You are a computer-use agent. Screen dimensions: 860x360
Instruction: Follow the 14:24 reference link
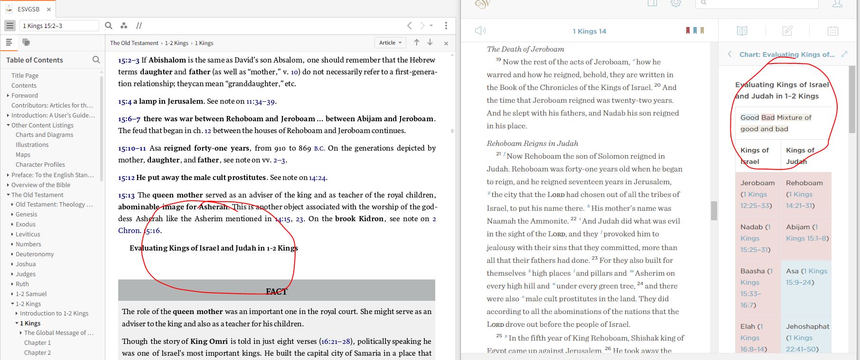click(x=317, y=178)
